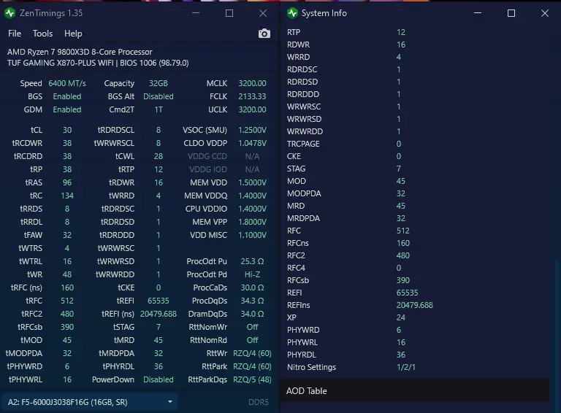Click the STAG row in System Info
Viewport: 561px width, 413px height.
pos(415,169)
